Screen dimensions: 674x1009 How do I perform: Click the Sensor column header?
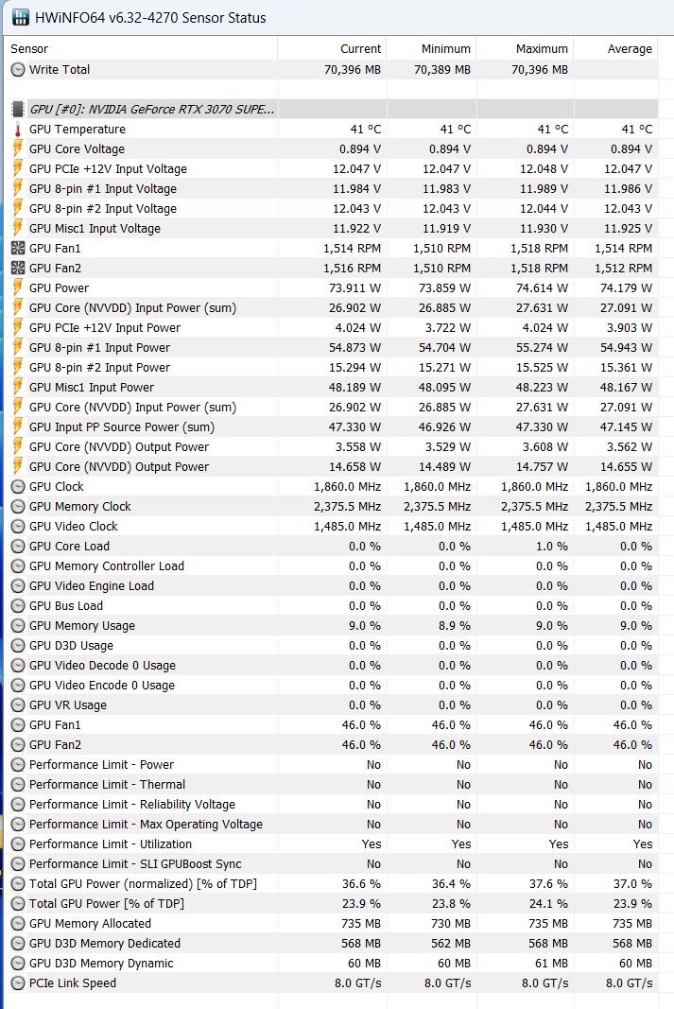pos(29,49)
